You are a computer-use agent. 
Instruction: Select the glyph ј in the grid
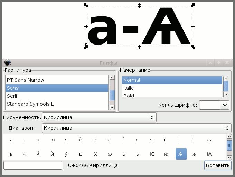pyautogui.click(x=193, y=140)
